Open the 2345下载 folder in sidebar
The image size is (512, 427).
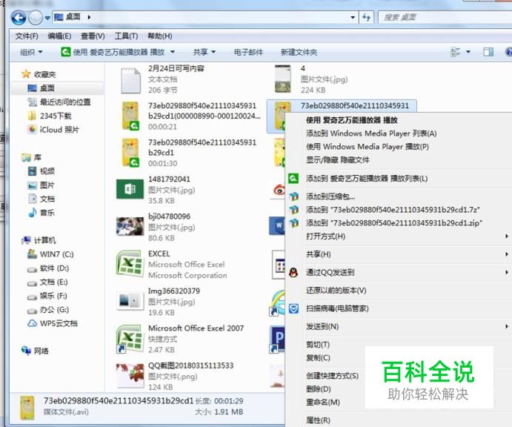tap(50, 116)
